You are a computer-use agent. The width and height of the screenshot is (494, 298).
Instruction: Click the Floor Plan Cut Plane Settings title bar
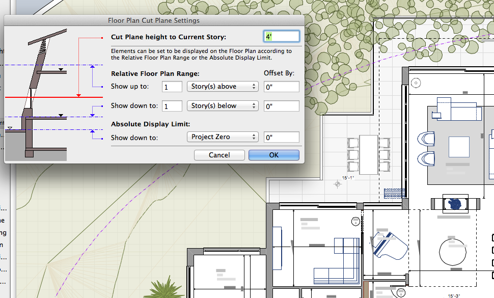click(154, 20)
